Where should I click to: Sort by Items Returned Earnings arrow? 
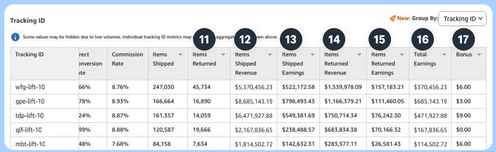[402, 55]
